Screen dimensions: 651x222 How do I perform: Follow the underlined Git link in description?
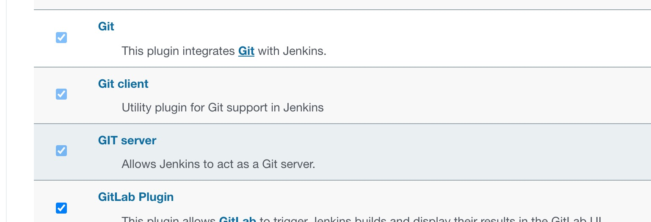coord(246,51)
